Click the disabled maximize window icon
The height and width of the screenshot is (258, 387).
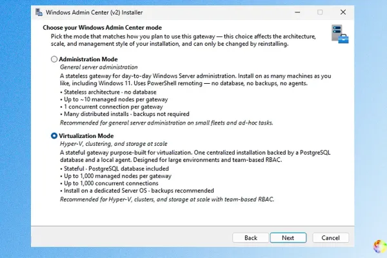[x=320, y=12]
